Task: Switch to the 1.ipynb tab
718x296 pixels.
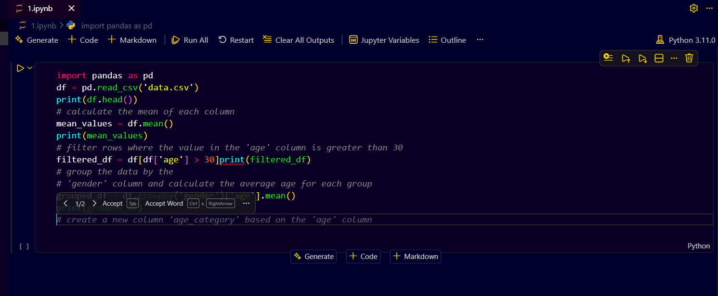Action: [39, 9]
